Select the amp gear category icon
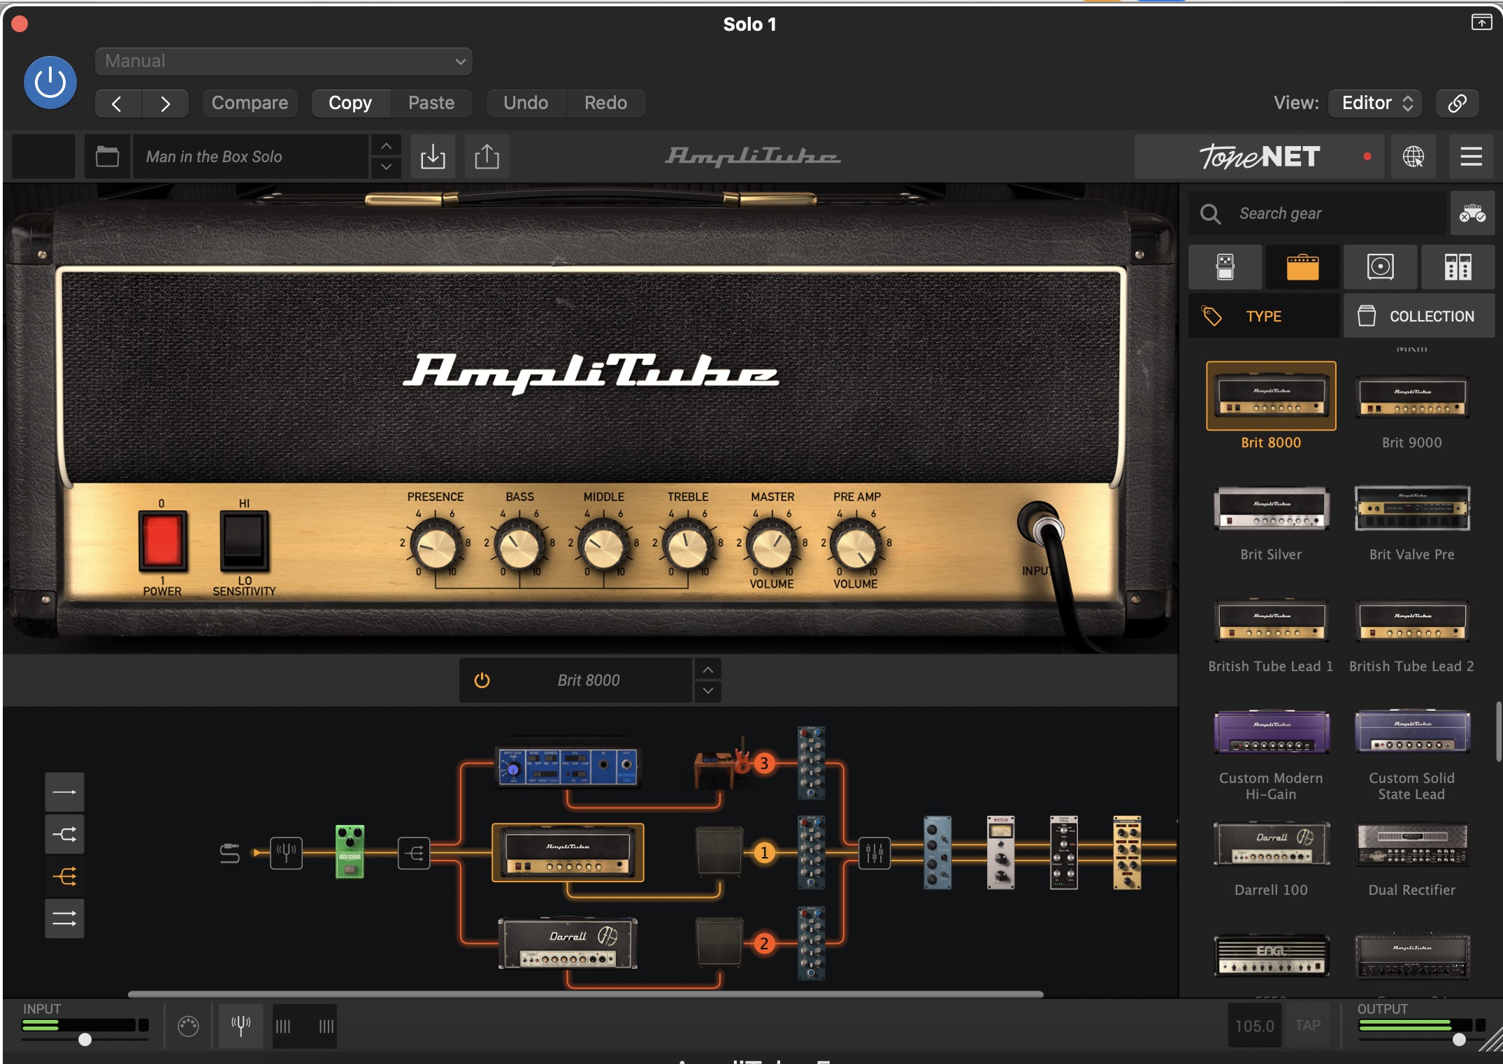Viewport: 1503px width, 1064px height. pyautogui.click(x=1302, y=267)
